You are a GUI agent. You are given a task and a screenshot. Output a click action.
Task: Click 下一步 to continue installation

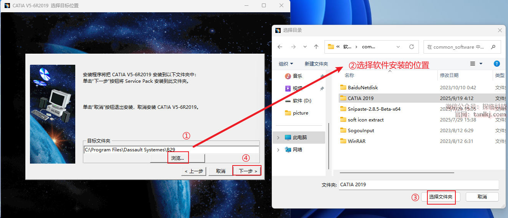pyautogui.click(x=247, y=171)
